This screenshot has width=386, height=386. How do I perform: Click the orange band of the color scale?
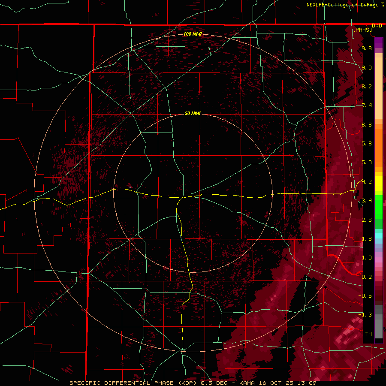pos(379,148)
